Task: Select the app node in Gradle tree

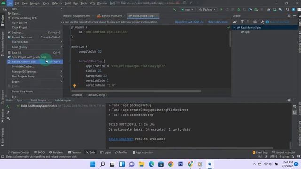Action: [x=245, y=32]
